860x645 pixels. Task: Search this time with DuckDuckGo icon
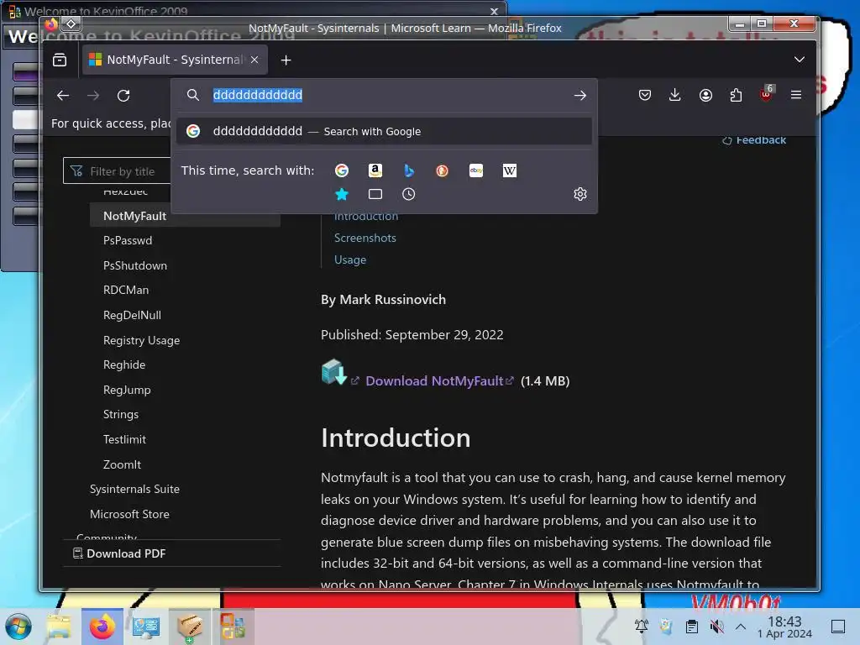[x=442, y=170]
